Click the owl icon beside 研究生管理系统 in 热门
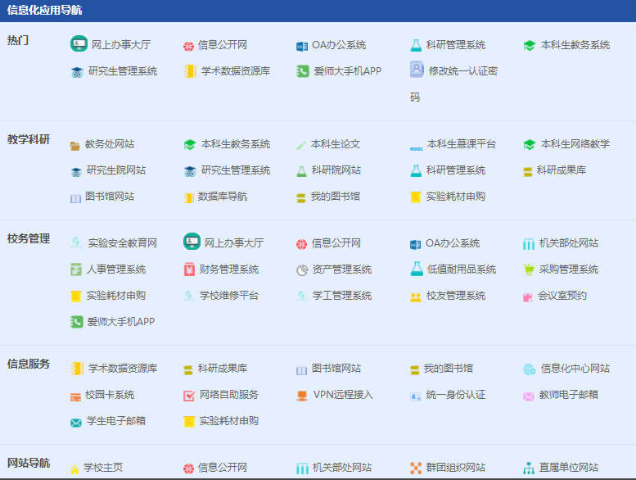 (x=77, y=72)
